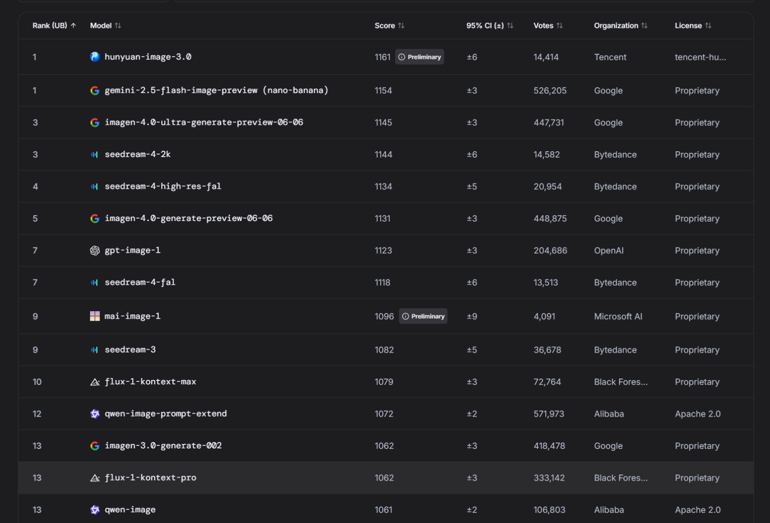Toggle sort order on the Votes column

tap(548, 26)
